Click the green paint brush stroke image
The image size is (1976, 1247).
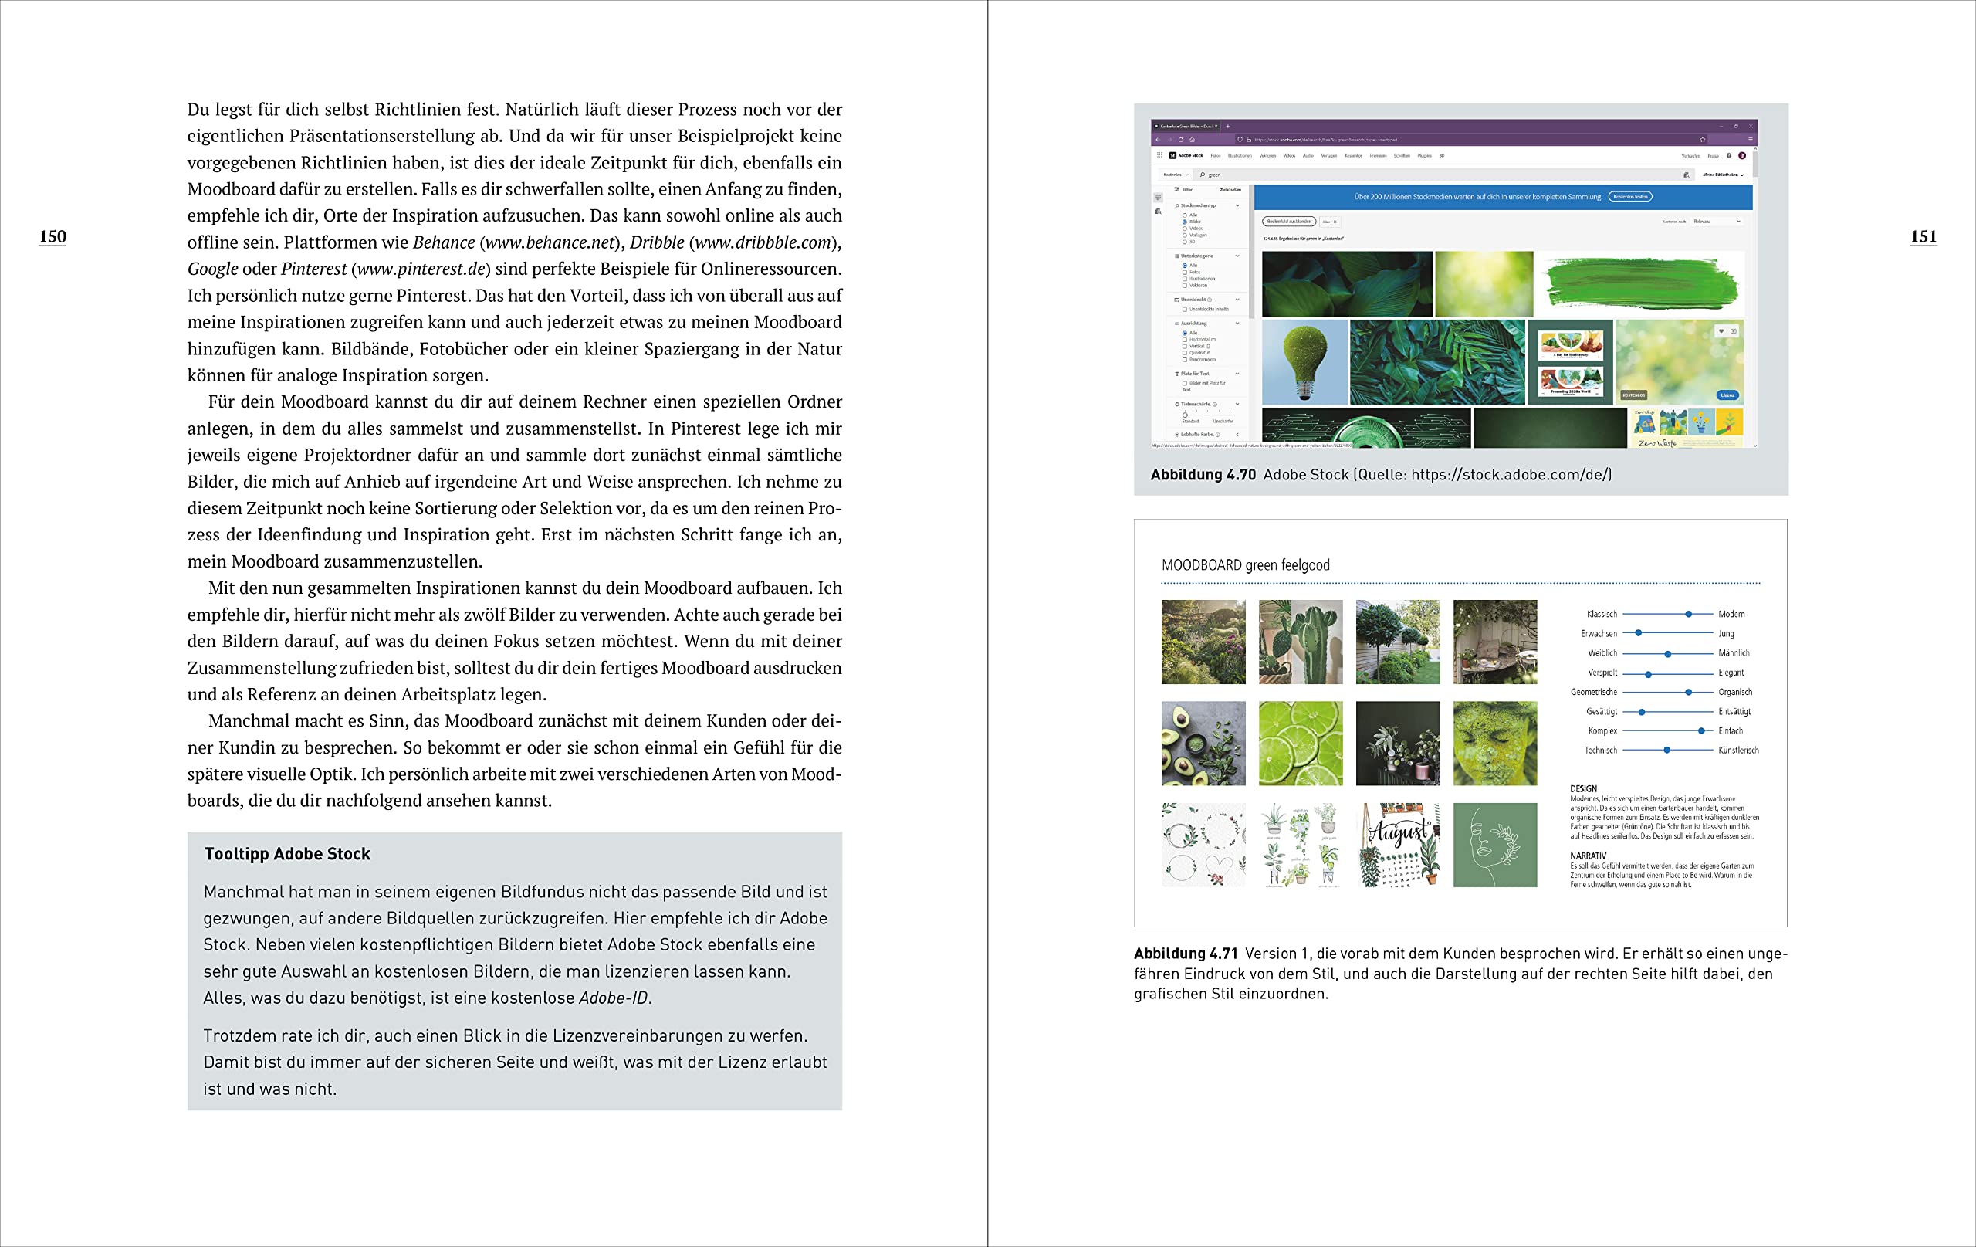point(1641,284)
